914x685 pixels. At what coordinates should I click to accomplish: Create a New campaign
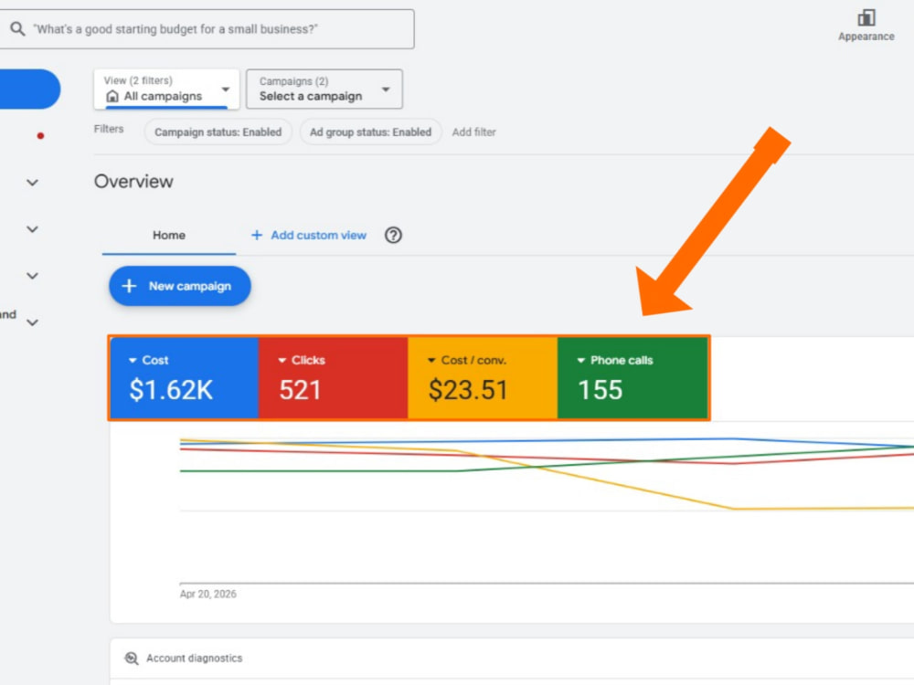[179, 286]
